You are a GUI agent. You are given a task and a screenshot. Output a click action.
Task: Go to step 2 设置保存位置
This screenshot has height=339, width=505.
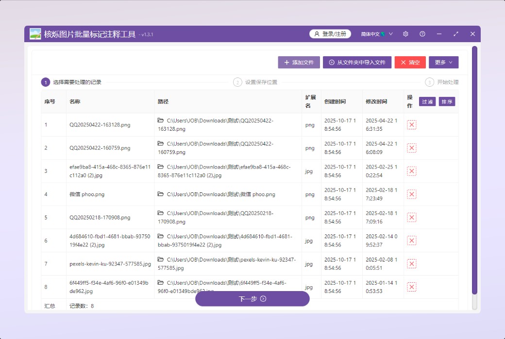click(x=255, y=82)
